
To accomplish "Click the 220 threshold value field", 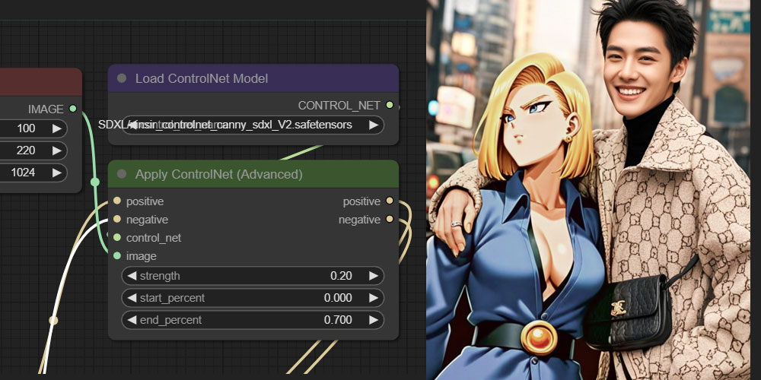I will pos(33,150).
